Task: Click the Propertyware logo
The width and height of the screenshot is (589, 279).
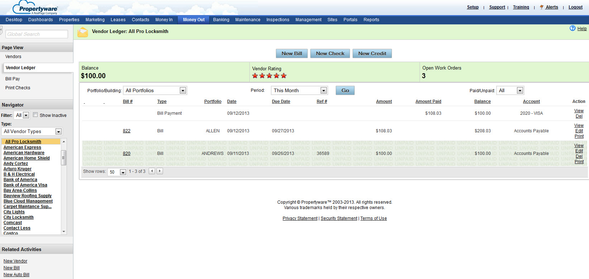Action: coord(35,8)
